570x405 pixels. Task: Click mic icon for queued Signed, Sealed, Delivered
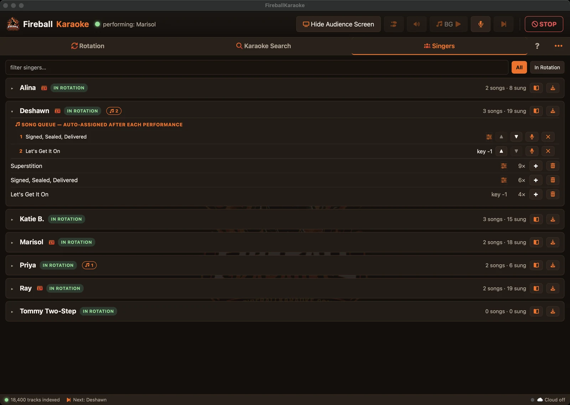point(532,137)
